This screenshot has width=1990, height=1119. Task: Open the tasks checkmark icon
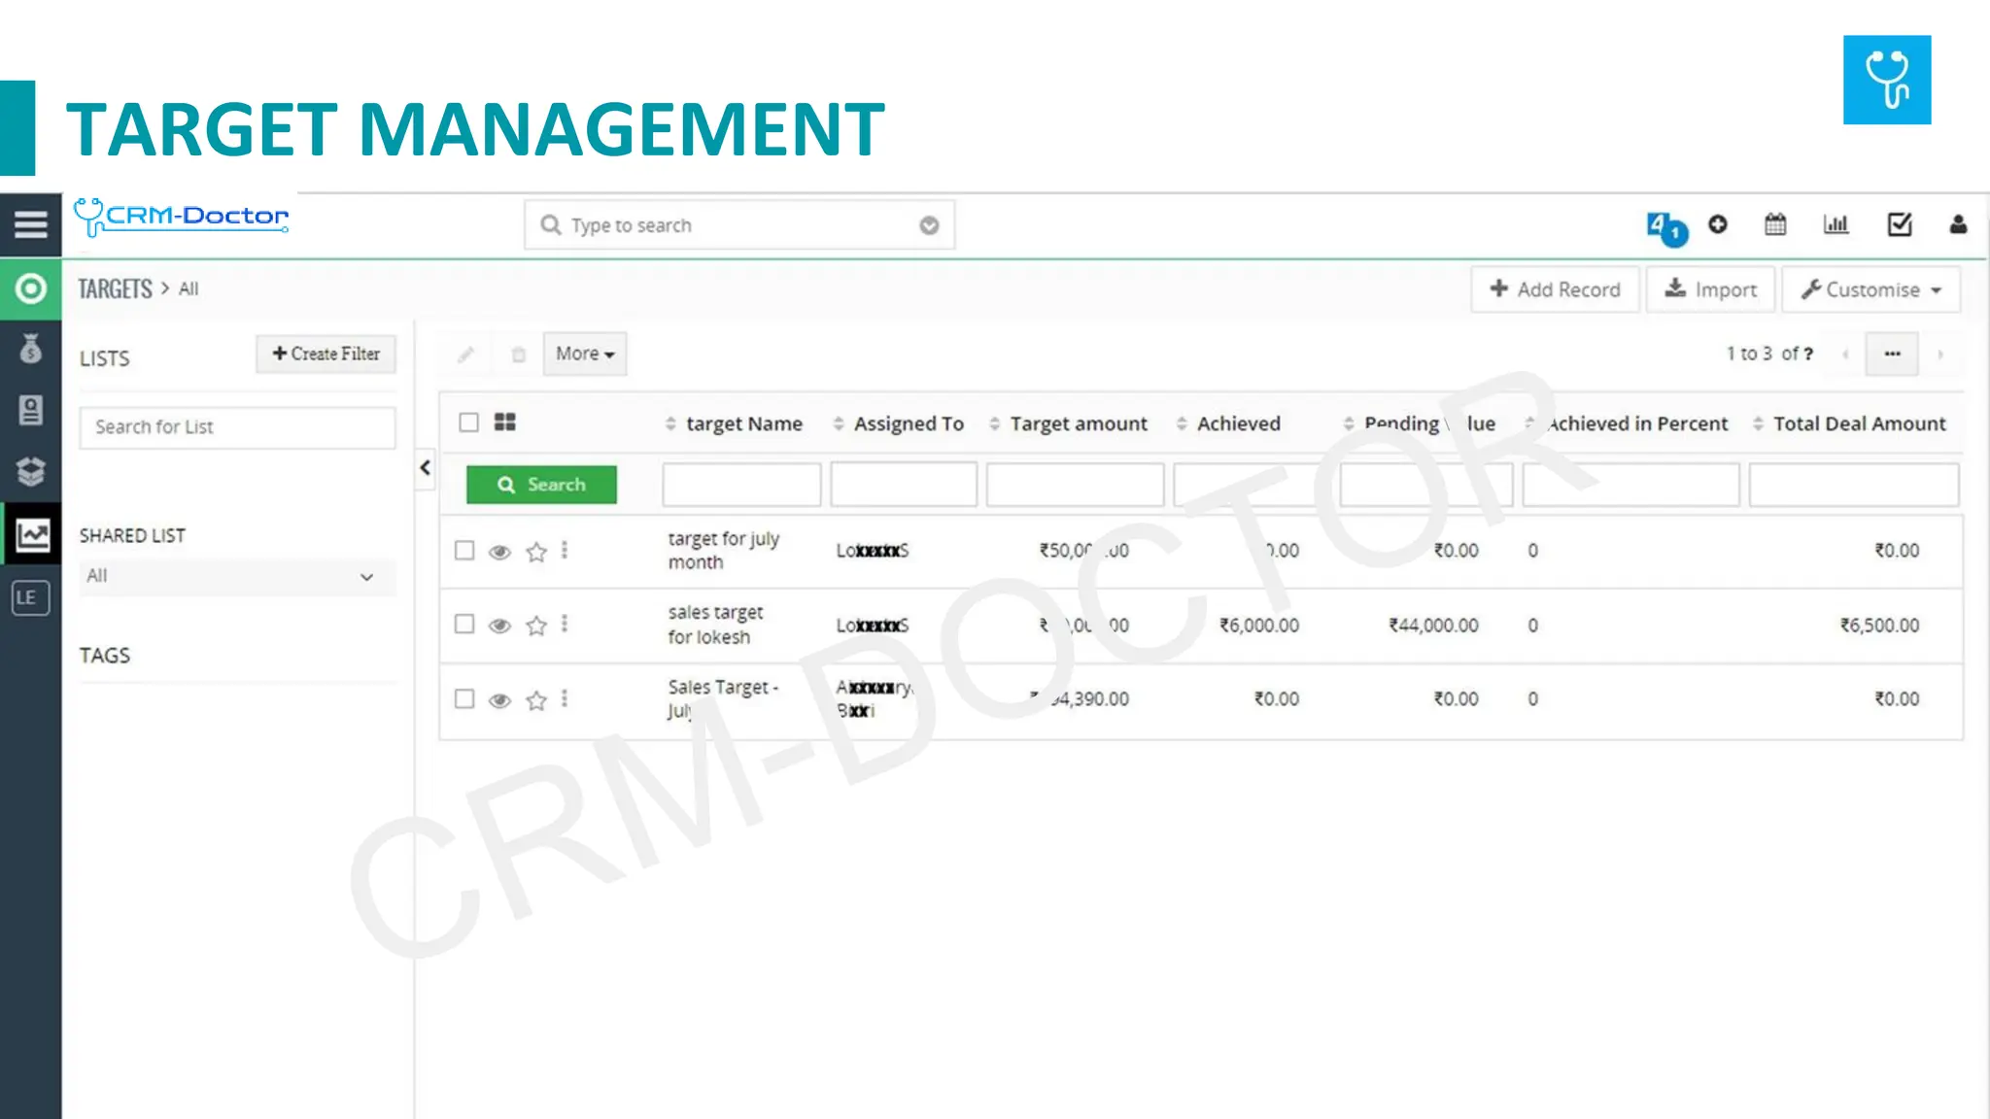tap(1900, 224)
